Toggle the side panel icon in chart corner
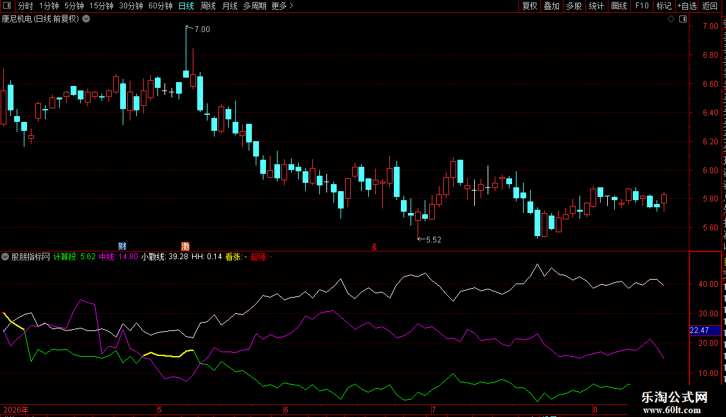The image size is (726, 417). tap(683, 19)
